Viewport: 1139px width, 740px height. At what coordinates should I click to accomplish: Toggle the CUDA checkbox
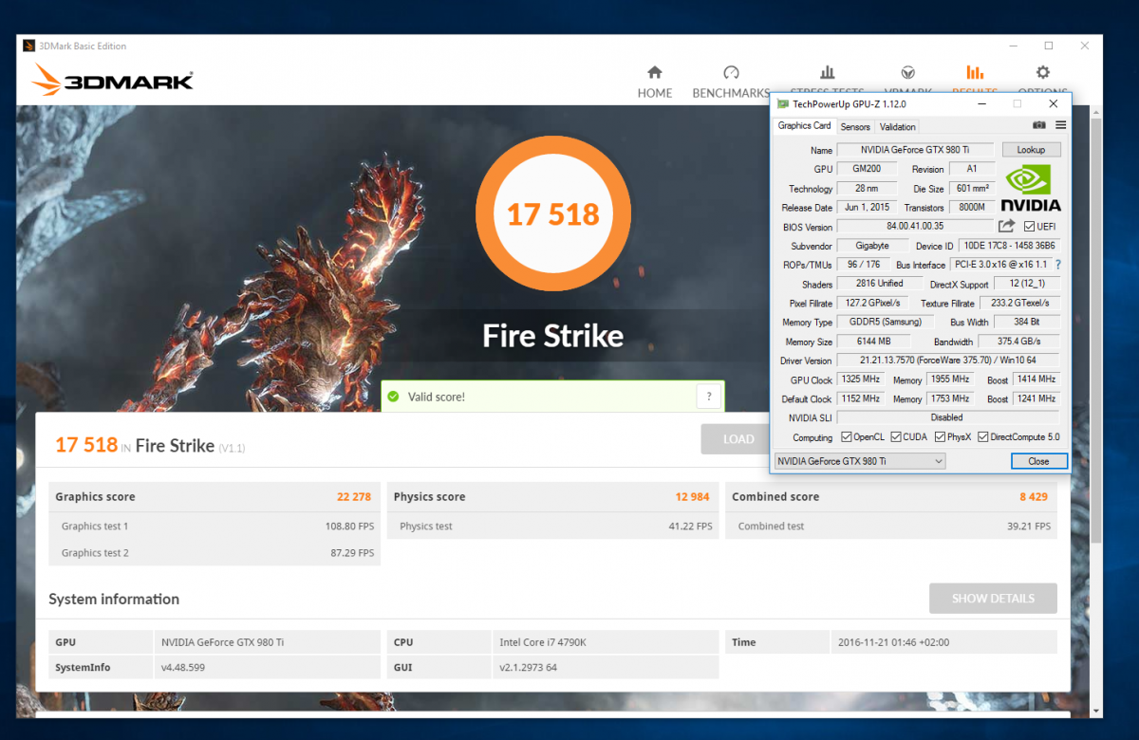(x=897, y=437)
